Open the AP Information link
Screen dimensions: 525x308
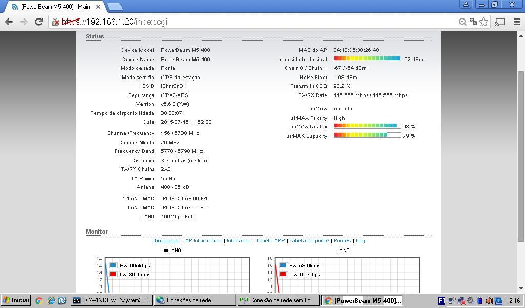[x=203, y=241]
